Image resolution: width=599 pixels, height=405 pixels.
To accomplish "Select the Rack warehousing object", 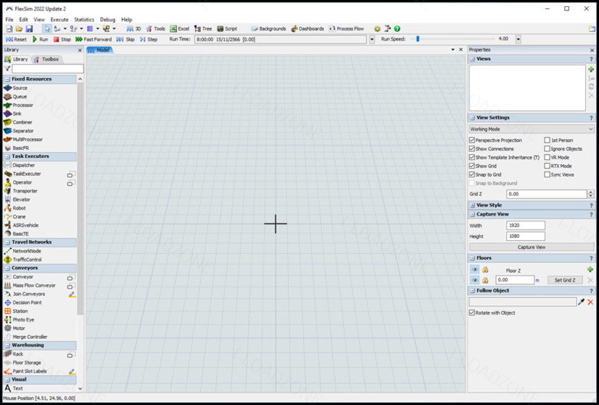I will [18, 354].
